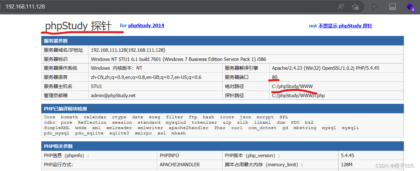Select the C:/phpStudy/WWW/l.php probe path value
Viewport: 420px width, 171px height.
(x=298, y=95)
